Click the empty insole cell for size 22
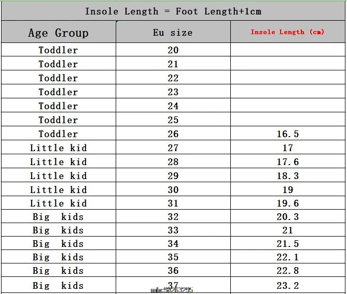The height and width of the screenshot is (294, 347). 287,78
